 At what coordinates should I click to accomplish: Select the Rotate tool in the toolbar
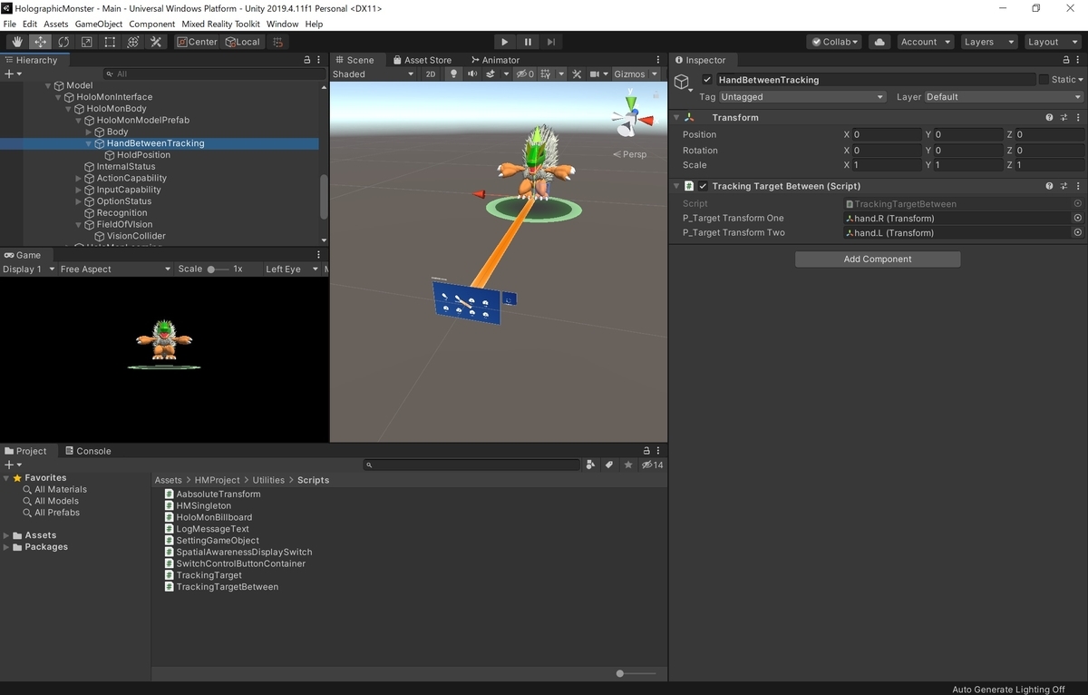63,42
